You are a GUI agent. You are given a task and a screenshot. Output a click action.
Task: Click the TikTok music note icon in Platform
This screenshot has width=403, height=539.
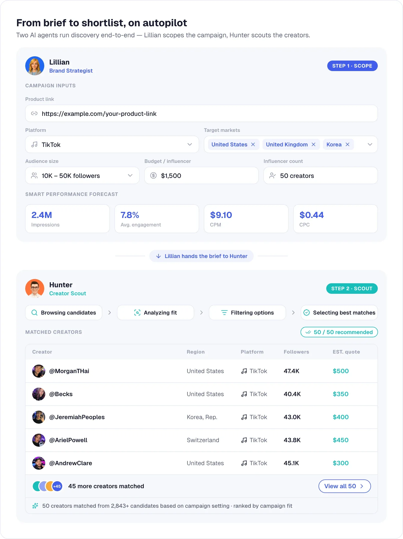(34, 145)
